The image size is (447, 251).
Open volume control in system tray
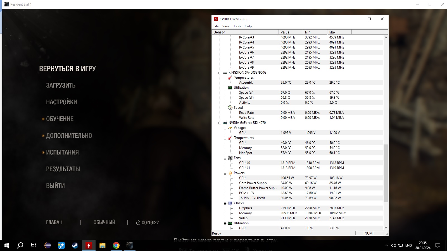coord(394,245)
